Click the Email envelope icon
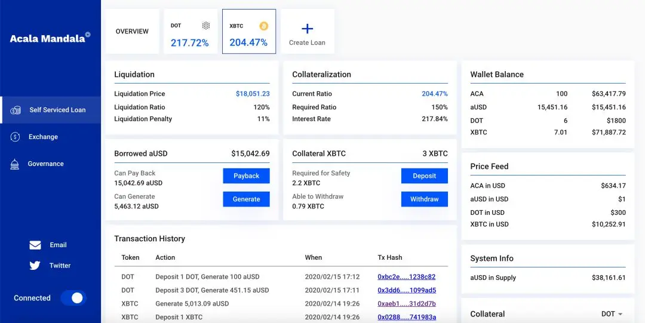The height and width of the screenshot is (323, 645). pyautogui.click(x=35, y=245)
